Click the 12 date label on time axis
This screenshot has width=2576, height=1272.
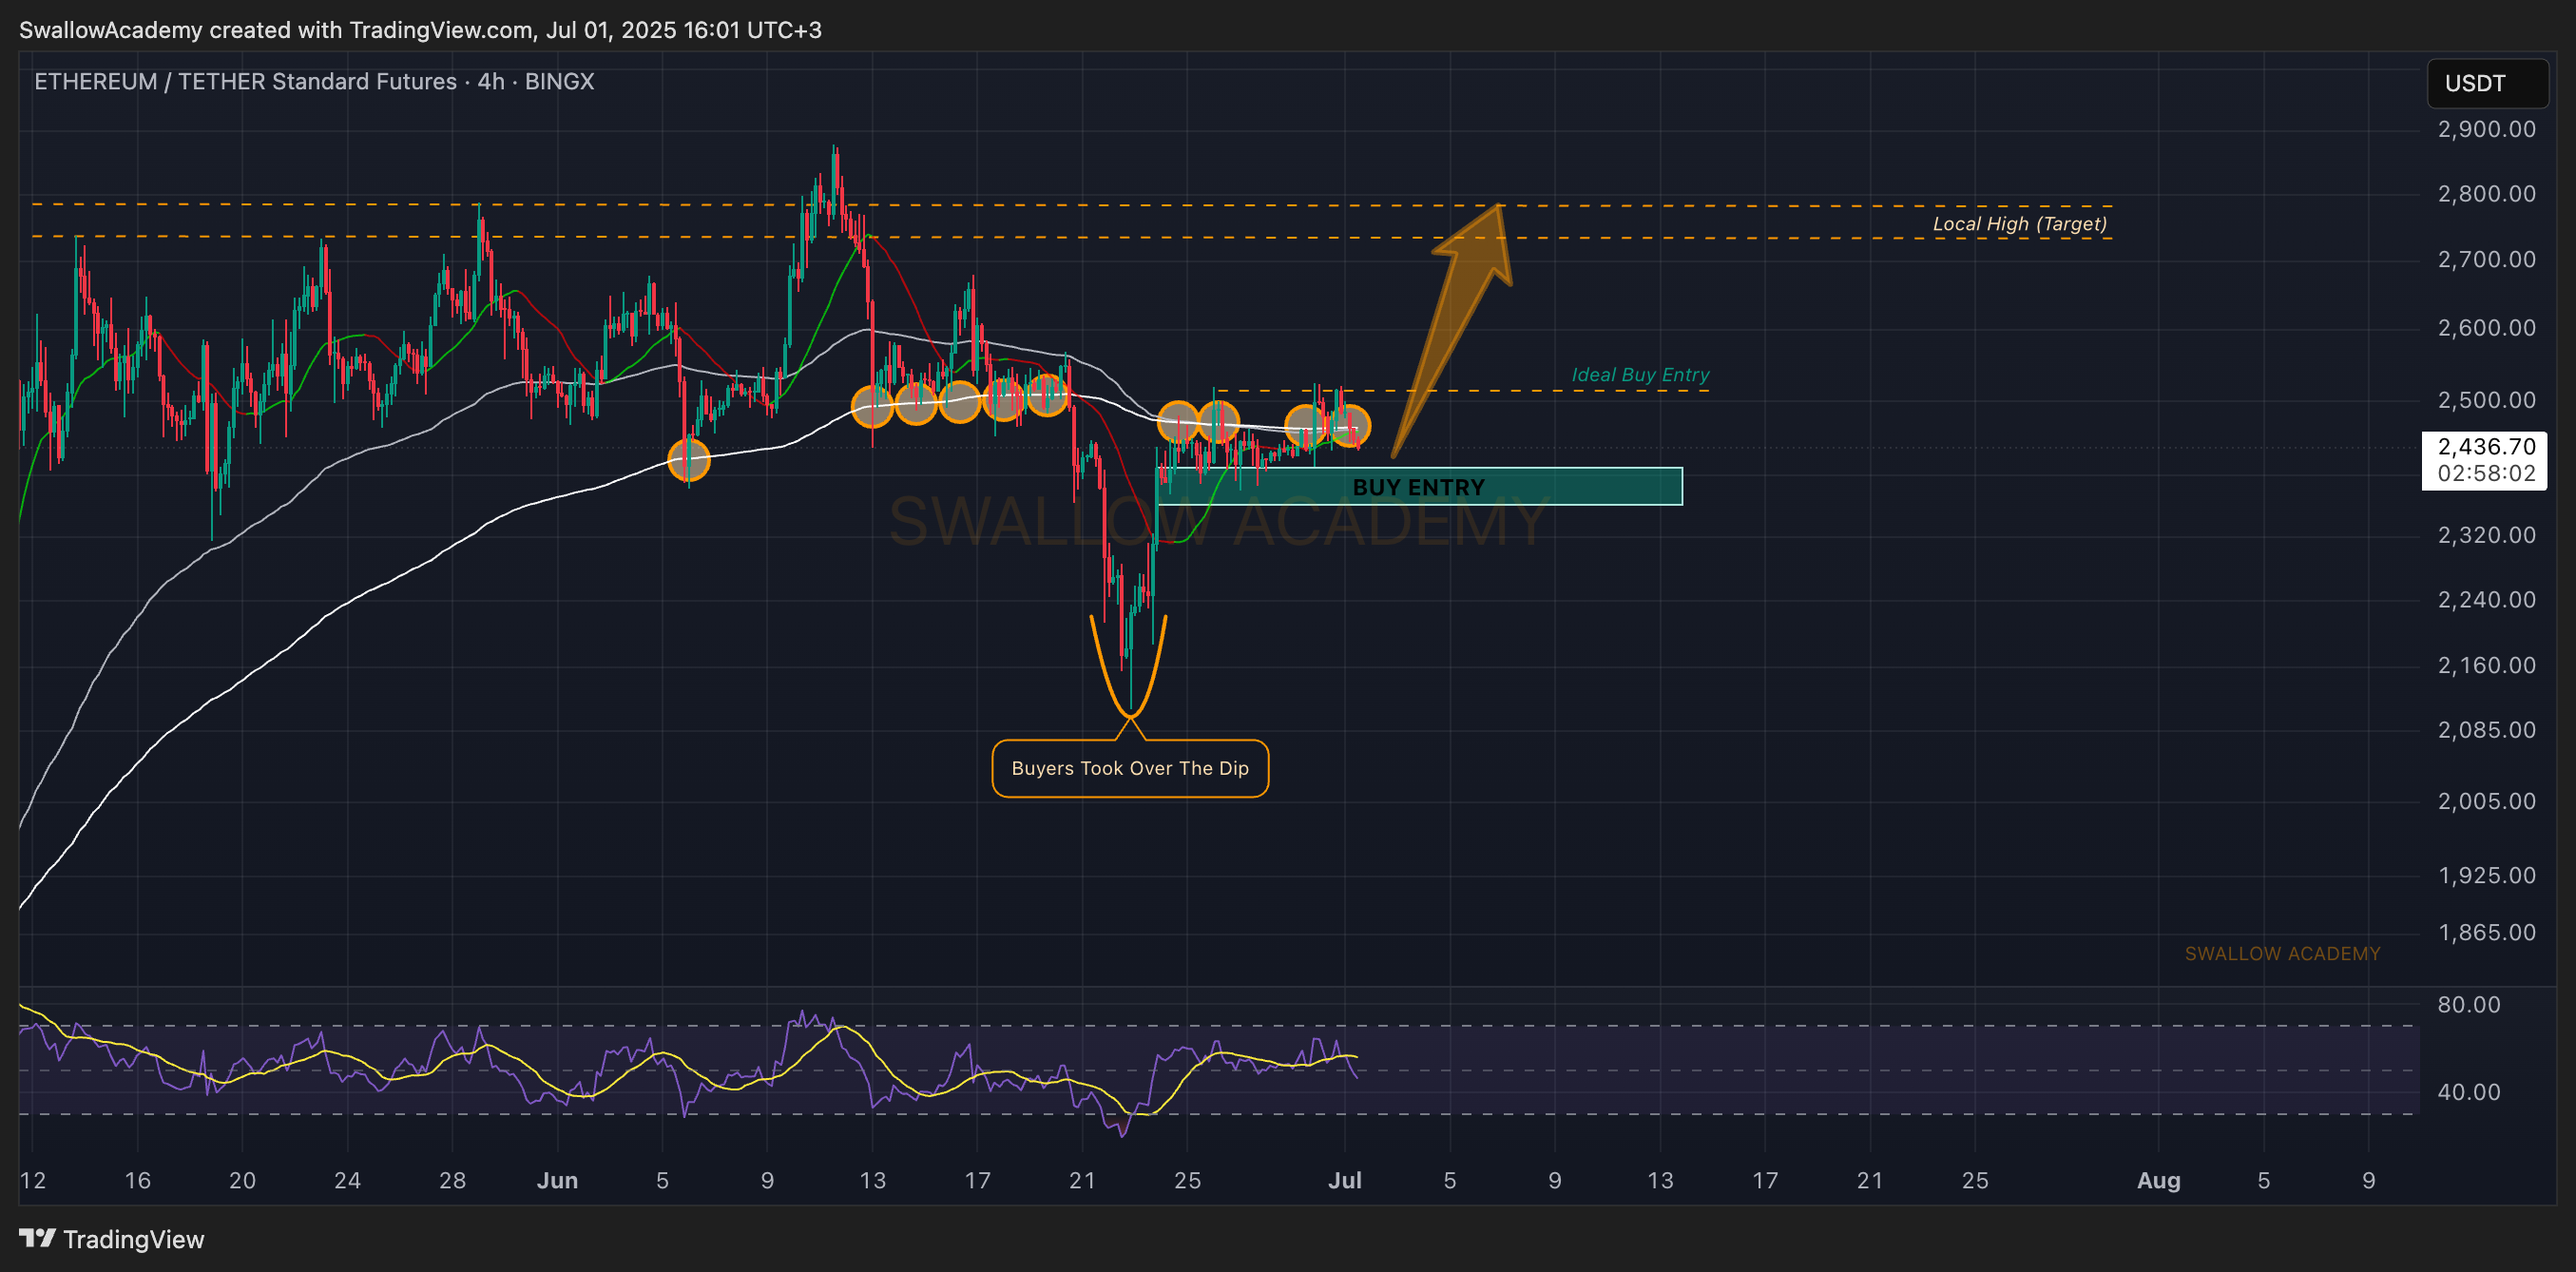tap(33, 1181)
